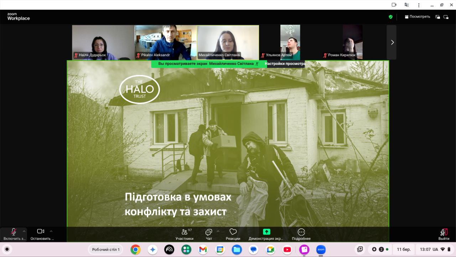Click the translate icon in title bar
The width and height of the screenshot is (456, 257).
click(x=406, y=5)
